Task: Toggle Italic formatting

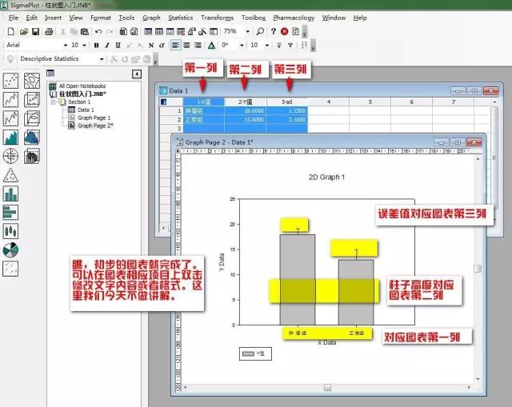Action: [x=107, y=45]
